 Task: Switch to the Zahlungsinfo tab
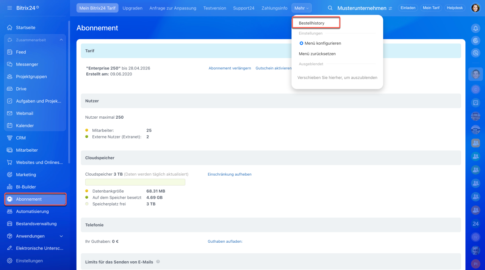click(274, 8)
